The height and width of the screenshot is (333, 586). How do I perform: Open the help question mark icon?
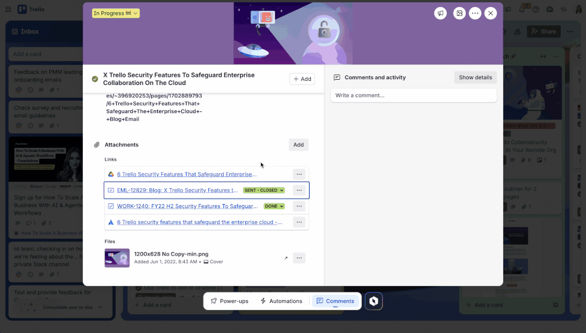(x=536, y=9)
